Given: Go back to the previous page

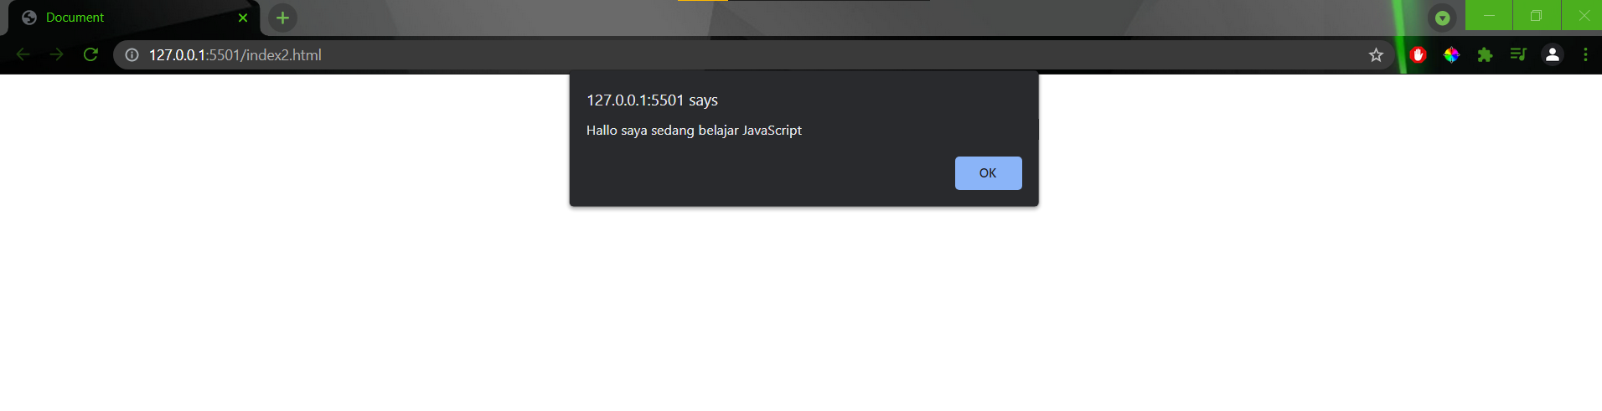Looking at the screenshot, I should click(23, 54).
